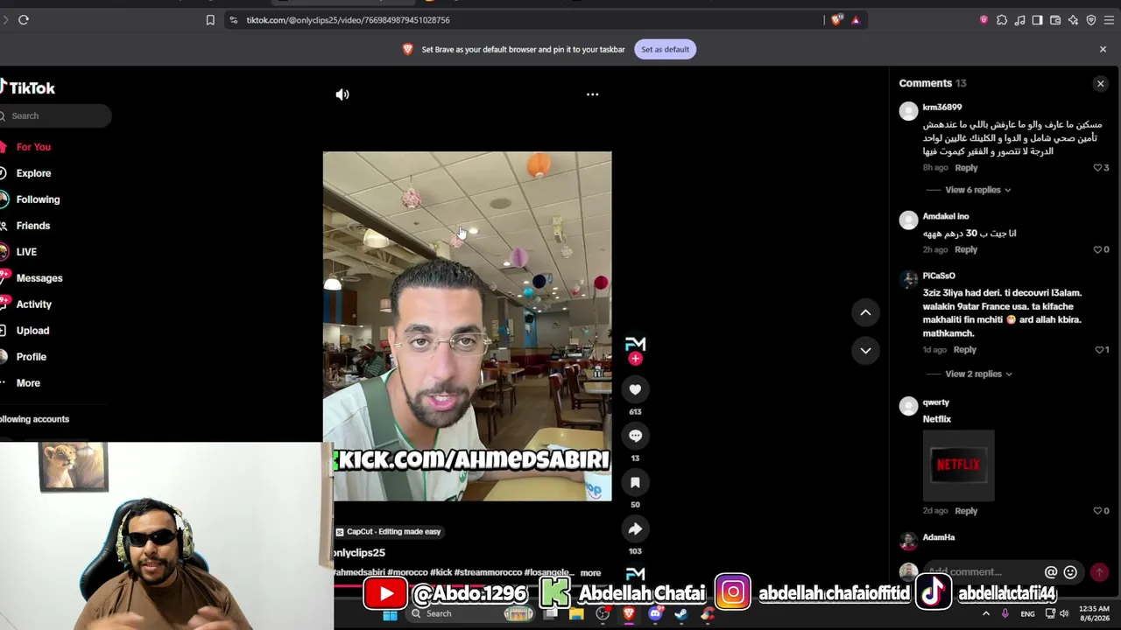Open the onlyclips25 profile link
This screenshot has height=630, width=1121.
click(359, 553)
